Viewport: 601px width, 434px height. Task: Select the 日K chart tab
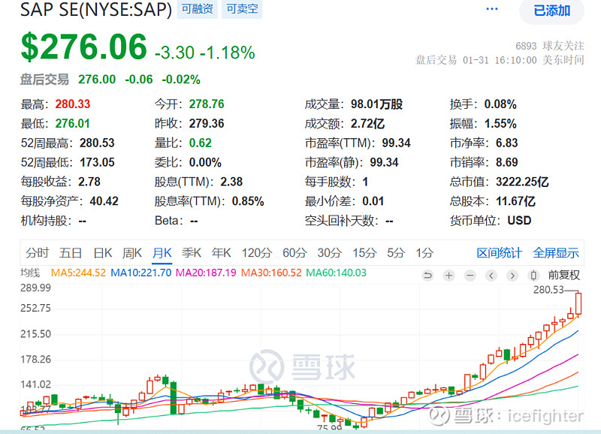[103, 253]
